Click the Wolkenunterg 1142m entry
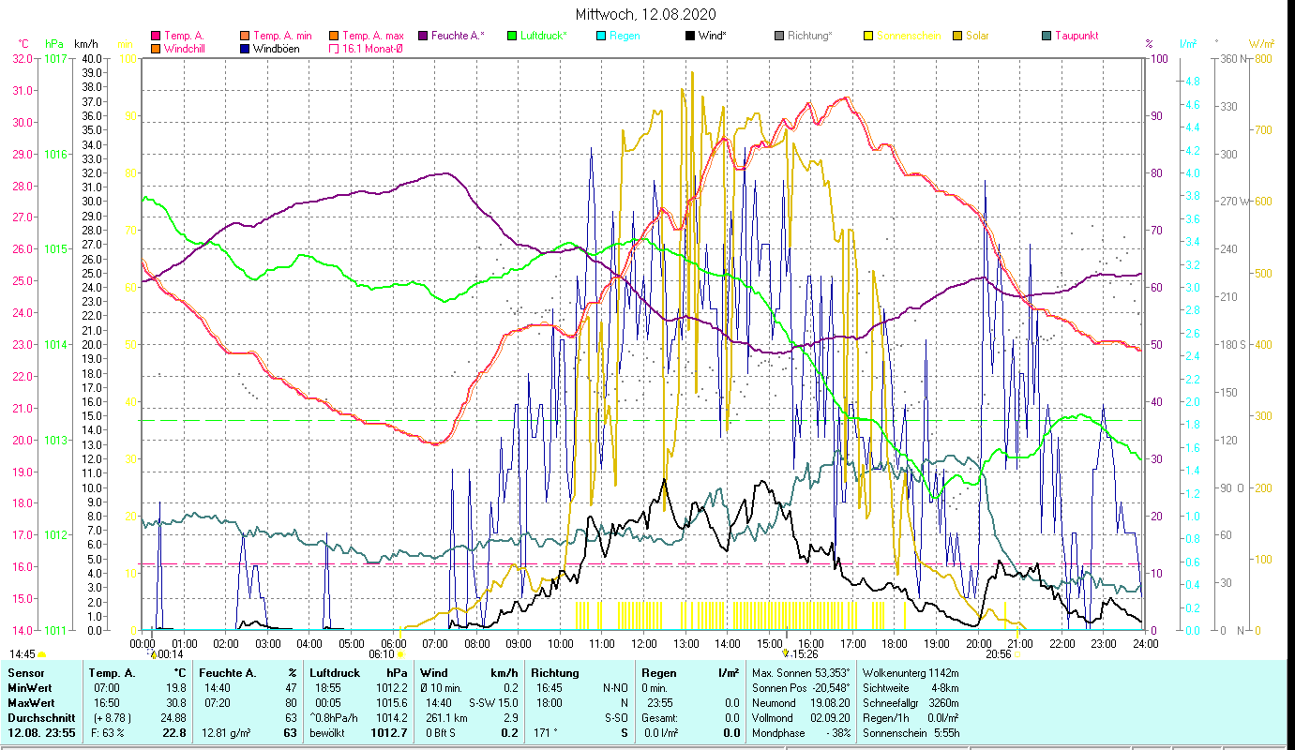Screen dimensions: 1295x750 tap(910, 672)
